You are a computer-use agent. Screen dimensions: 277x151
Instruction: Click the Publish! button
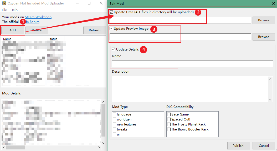click(x=238, y=146)
